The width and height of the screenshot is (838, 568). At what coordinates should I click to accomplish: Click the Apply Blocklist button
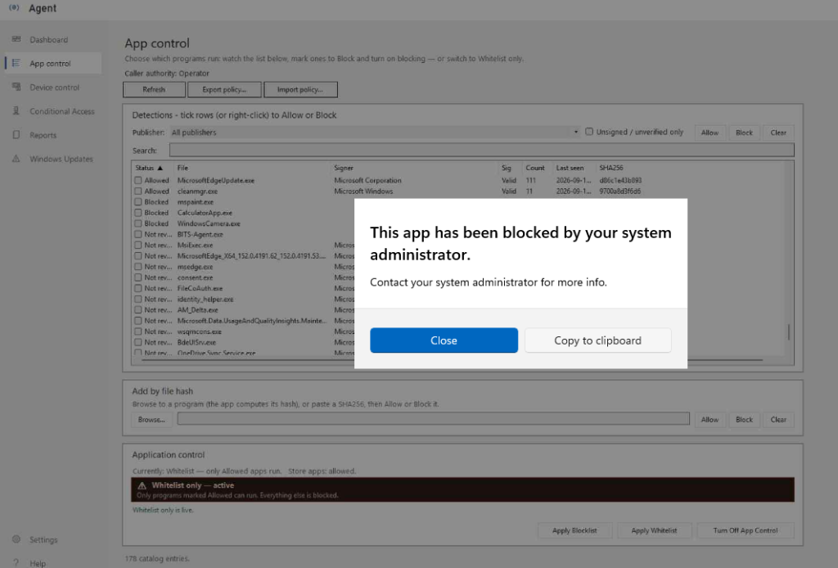(574, 530)
